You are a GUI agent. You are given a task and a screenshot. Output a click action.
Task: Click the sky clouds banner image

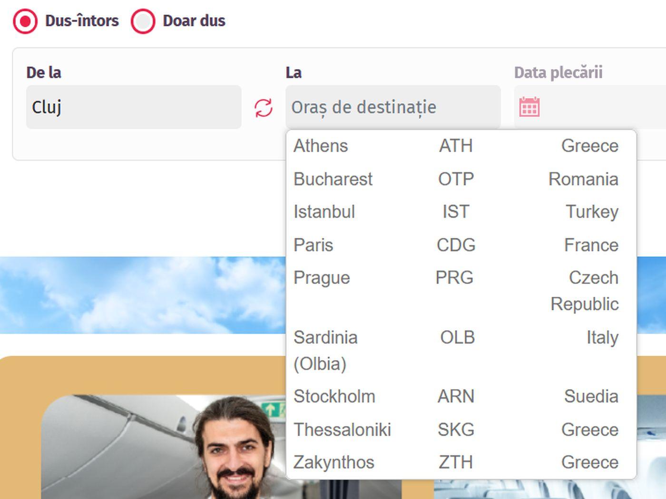(143, 295)
